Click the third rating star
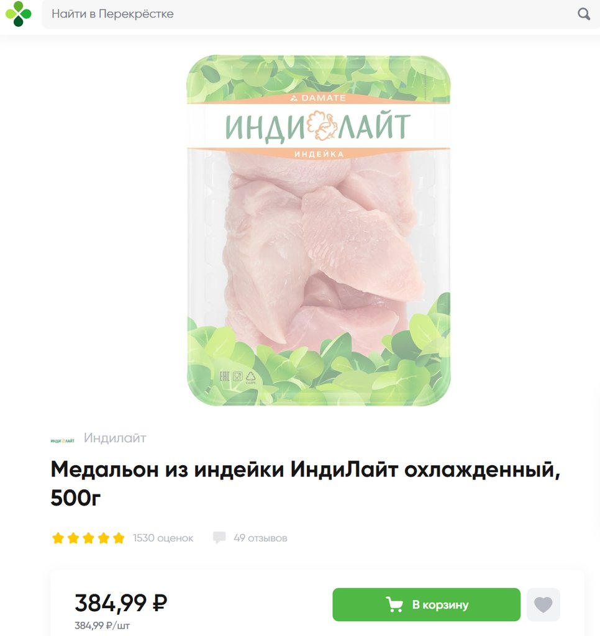This screenshot has width=600, height=636. 88,538
